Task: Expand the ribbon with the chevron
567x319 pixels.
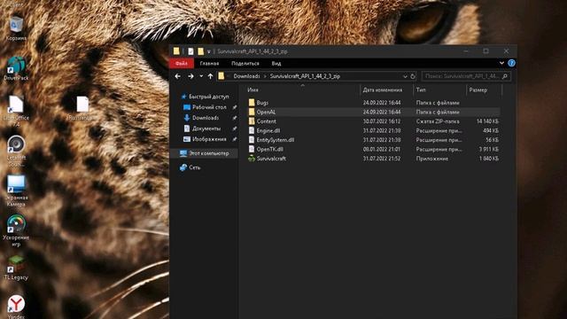Action: pyautogui.click(x=501, y=63)
